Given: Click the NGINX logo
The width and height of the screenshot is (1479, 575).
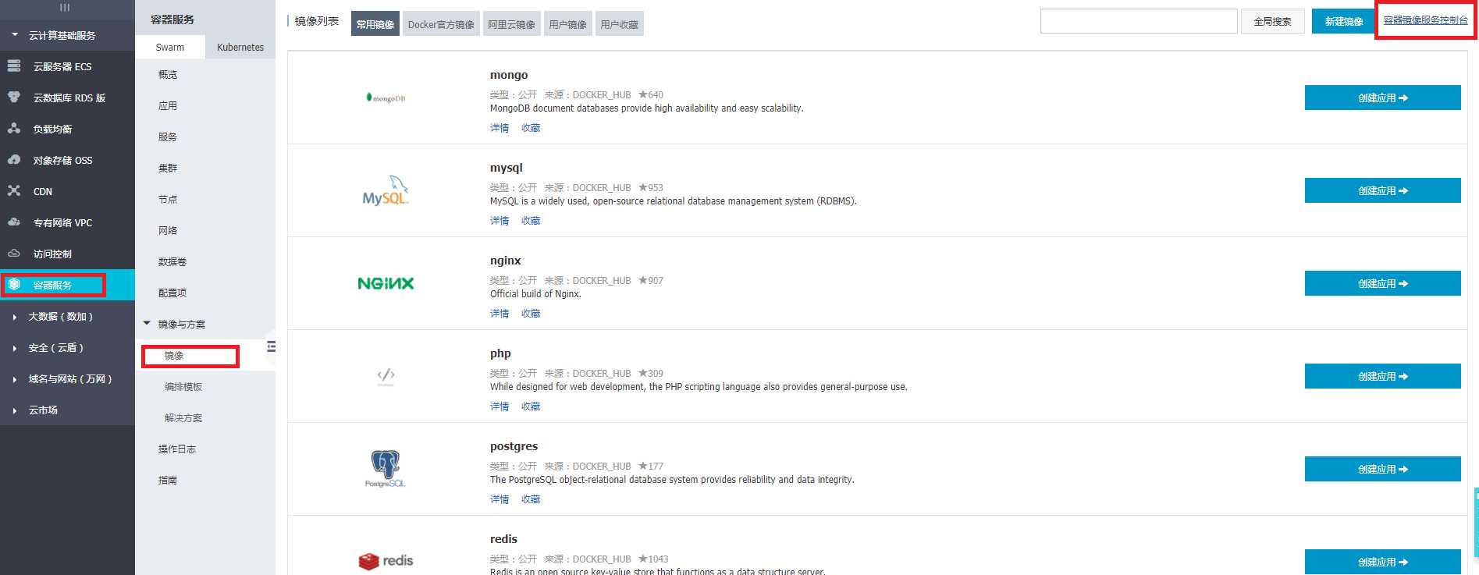Looking at the screenshot, I should click(x=386, y=283).
